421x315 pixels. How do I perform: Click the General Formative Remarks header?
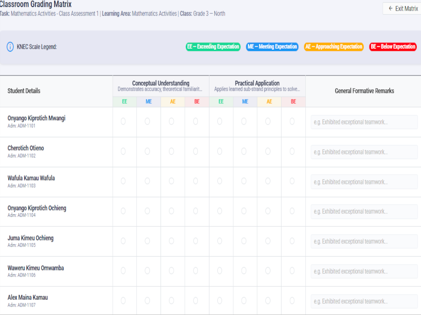tap(364, 91)
